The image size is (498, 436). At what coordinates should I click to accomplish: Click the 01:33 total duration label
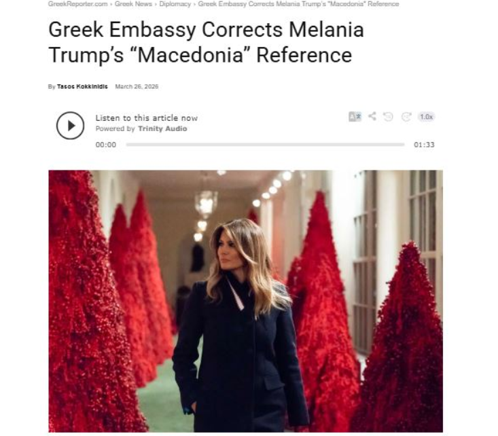tap(424, 145)
